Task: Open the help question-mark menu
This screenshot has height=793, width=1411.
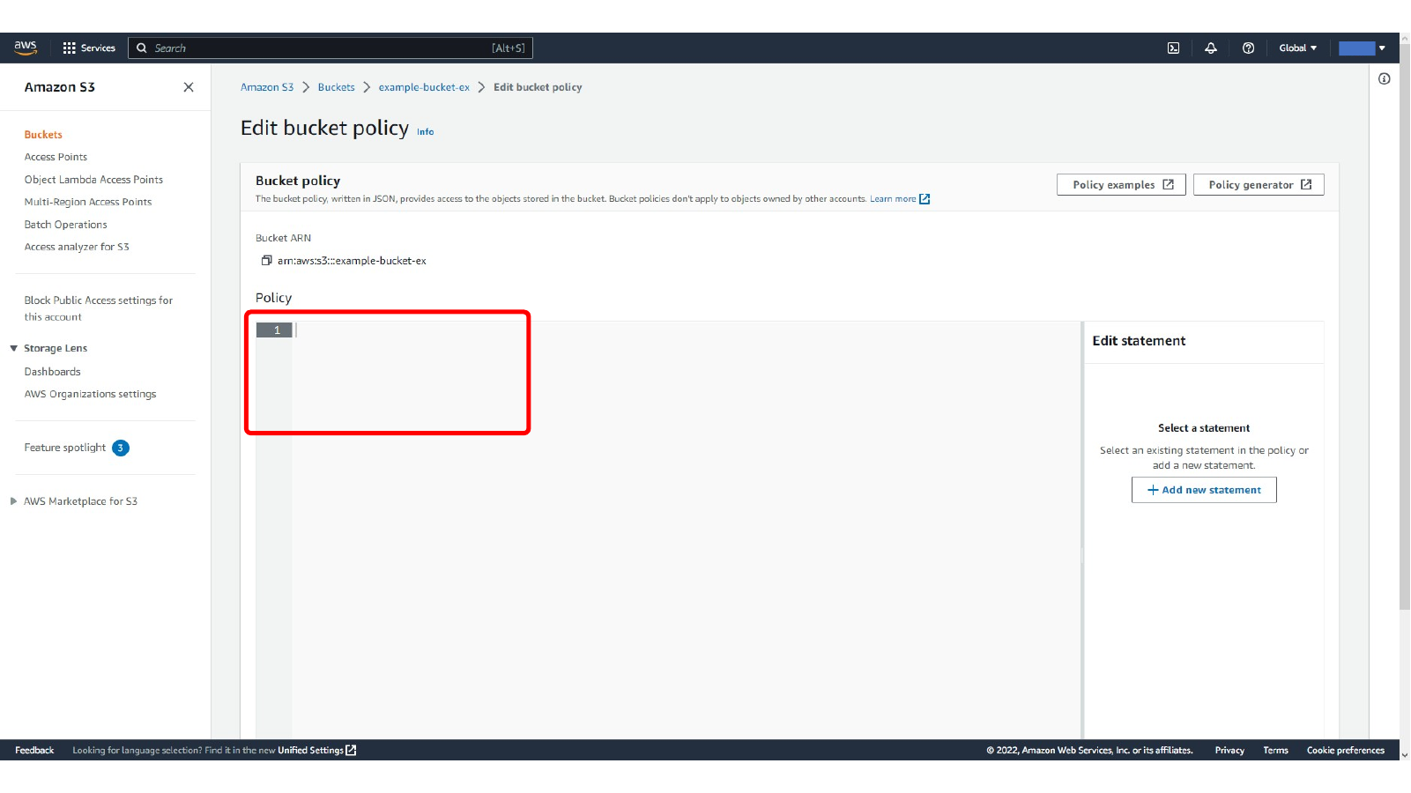Action: pyautogui.click(x=1248, y=48)
